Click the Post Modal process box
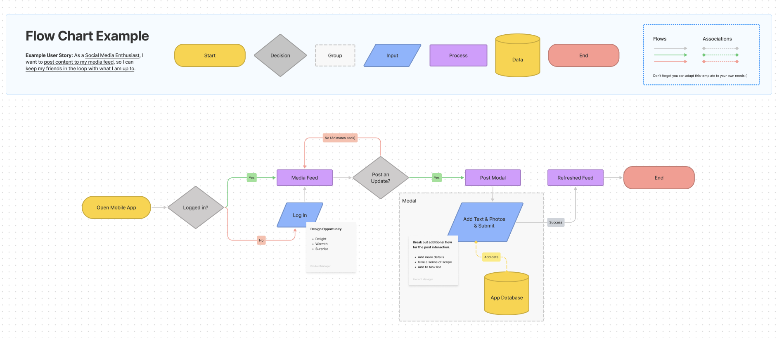This screenshot has width=777, height=338. point(493,178)
